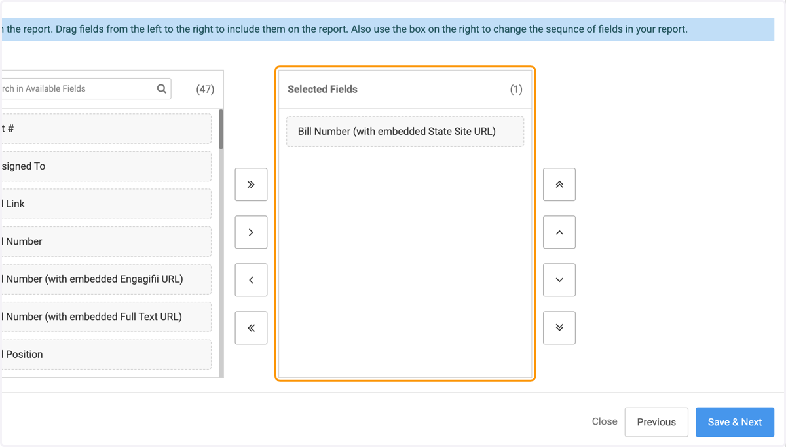Click the search magnifier icon in Available Fields
The width and height of the screenshot is (786, 447).
point(162,89)
